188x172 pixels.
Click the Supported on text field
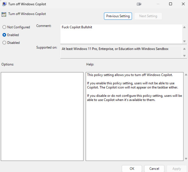coord(121,52)
